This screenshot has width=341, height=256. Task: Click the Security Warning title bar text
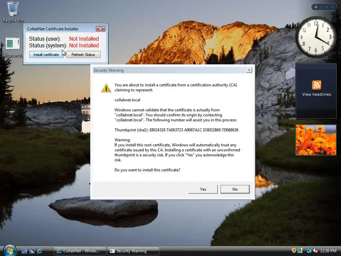[x=108, y=70]
